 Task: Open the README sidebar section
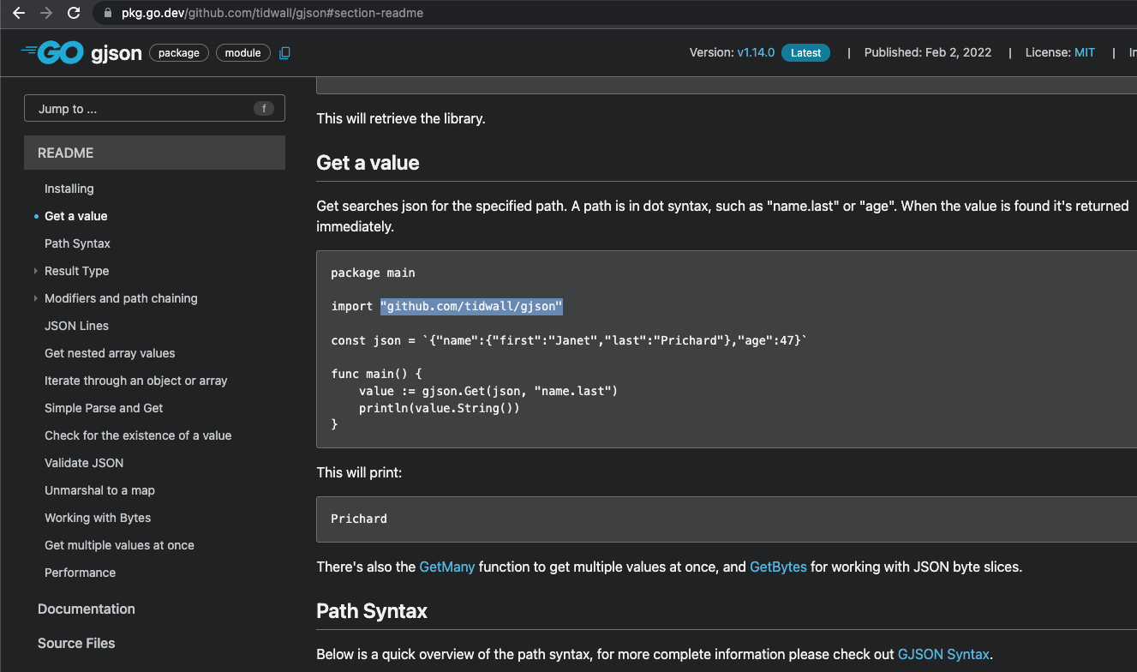click(66, 153)
